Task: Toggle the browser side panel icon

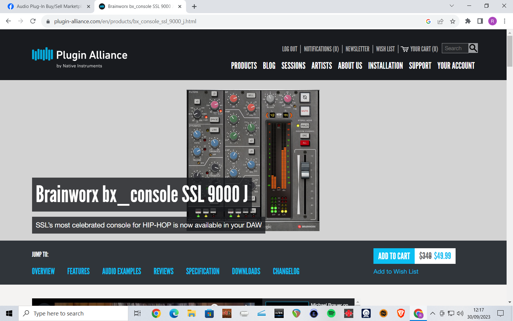Action: 480,21
